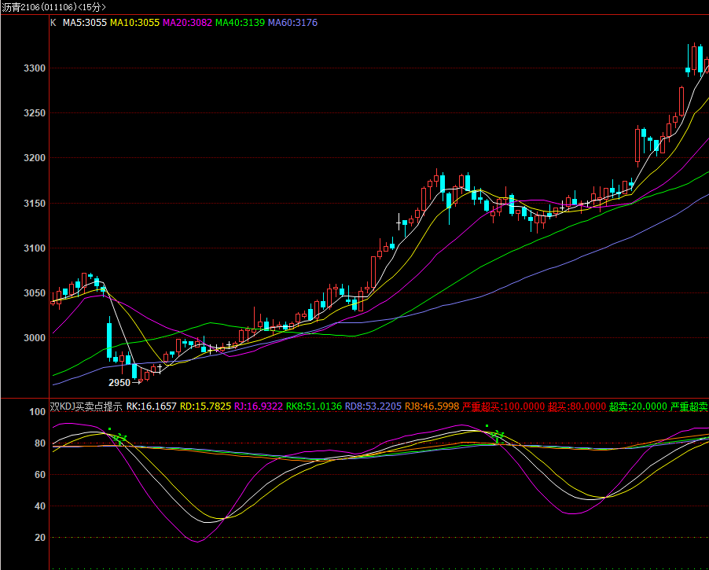
Task: Click the MA5:3055 indicator label
Action: [85, 23]
